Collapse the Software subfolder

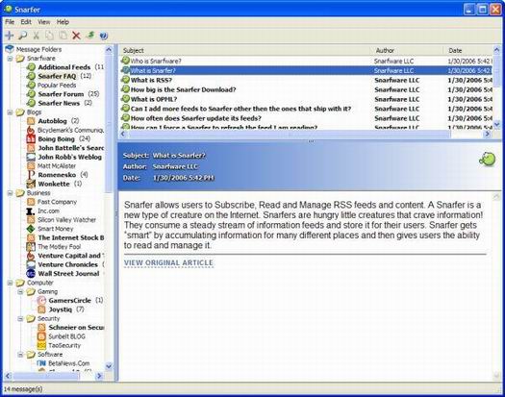[x=20, y=355]
